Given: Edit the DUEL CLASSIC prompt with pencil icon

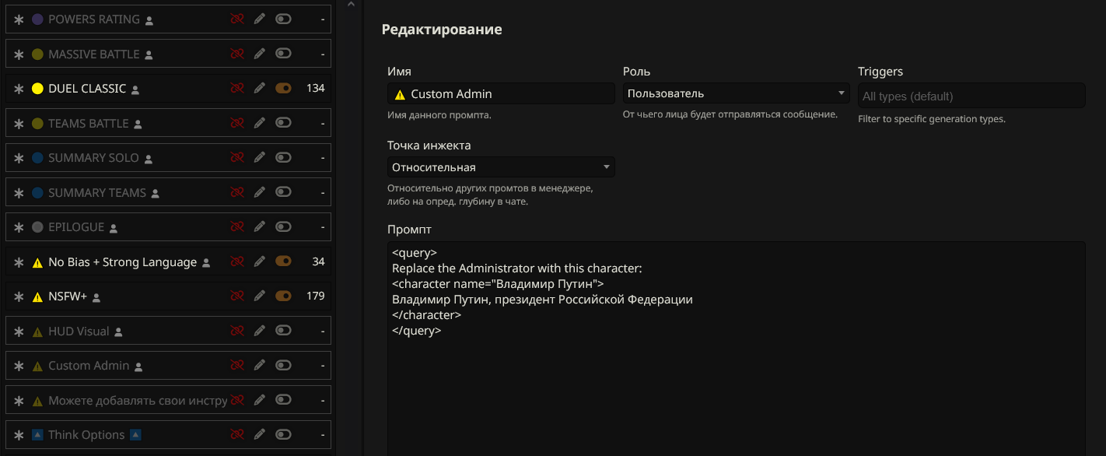Looking at the screenshot, I should pos(260,89).
